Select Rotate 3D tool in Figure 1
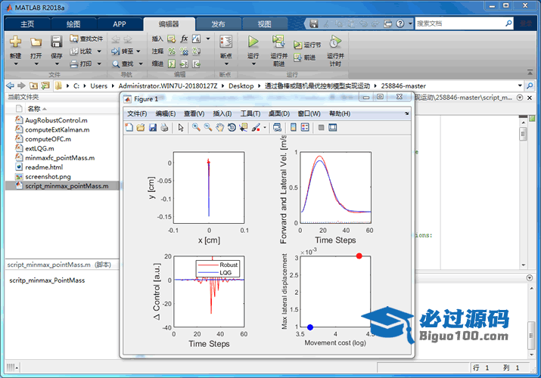This screenshot has width=541, height=378. [232, 128]
